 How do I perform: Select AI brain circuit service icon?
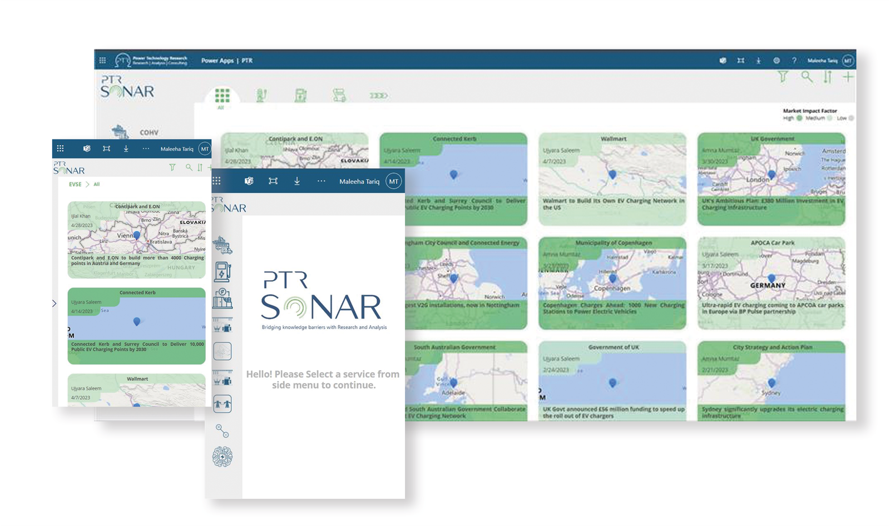tap(222, 457)
